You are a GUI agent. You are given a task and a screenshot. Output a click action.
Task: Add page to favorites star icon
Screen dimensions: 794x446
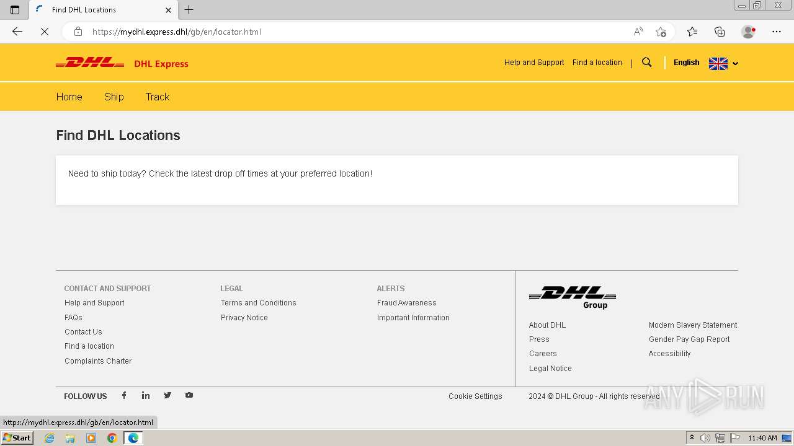click(661, 32)
